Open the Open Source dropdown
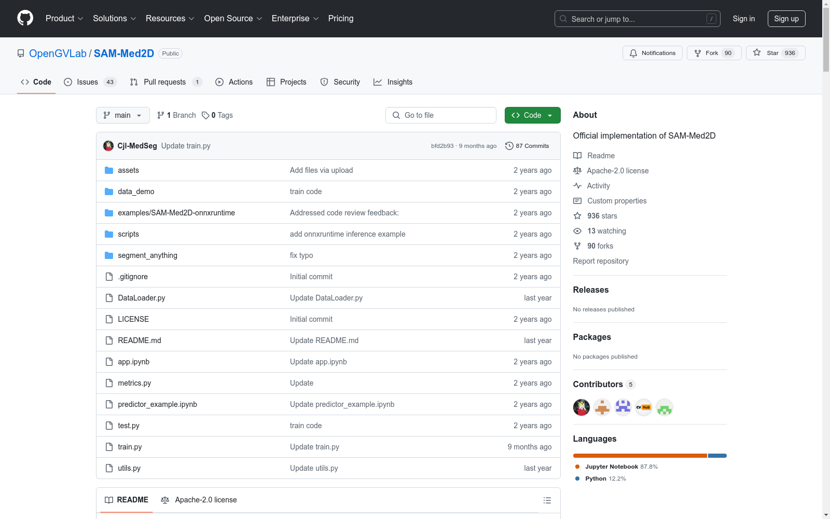The height and width of the screenshot is (519, 830). [x=233, y=19]
